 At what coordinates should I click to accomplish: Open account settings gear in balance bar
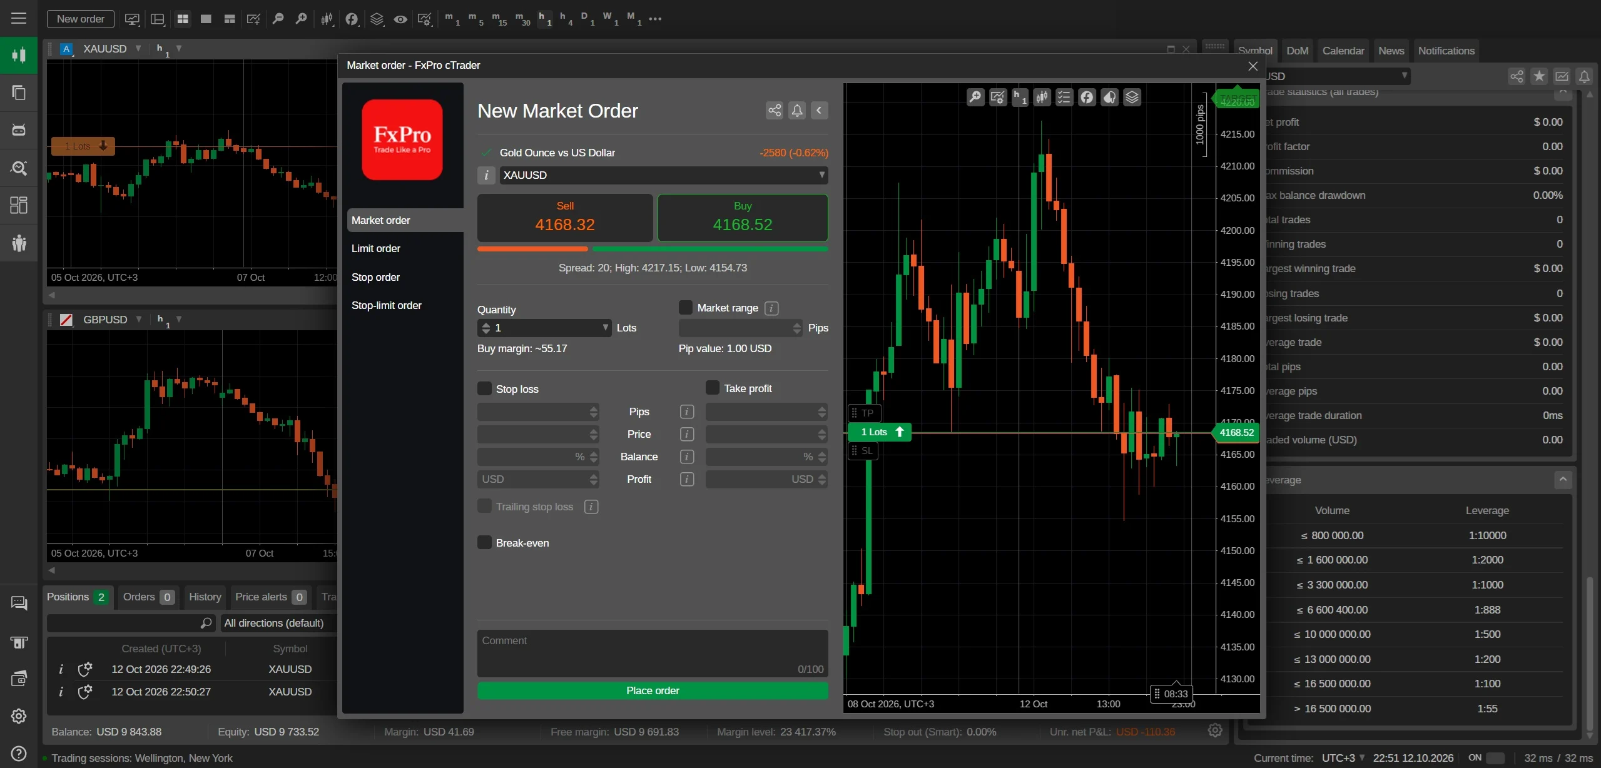tap(1215, 730)
